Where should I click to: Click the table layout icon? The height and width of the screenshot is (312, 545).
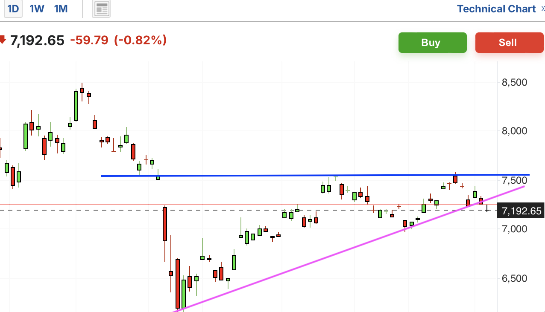point(101,9)
